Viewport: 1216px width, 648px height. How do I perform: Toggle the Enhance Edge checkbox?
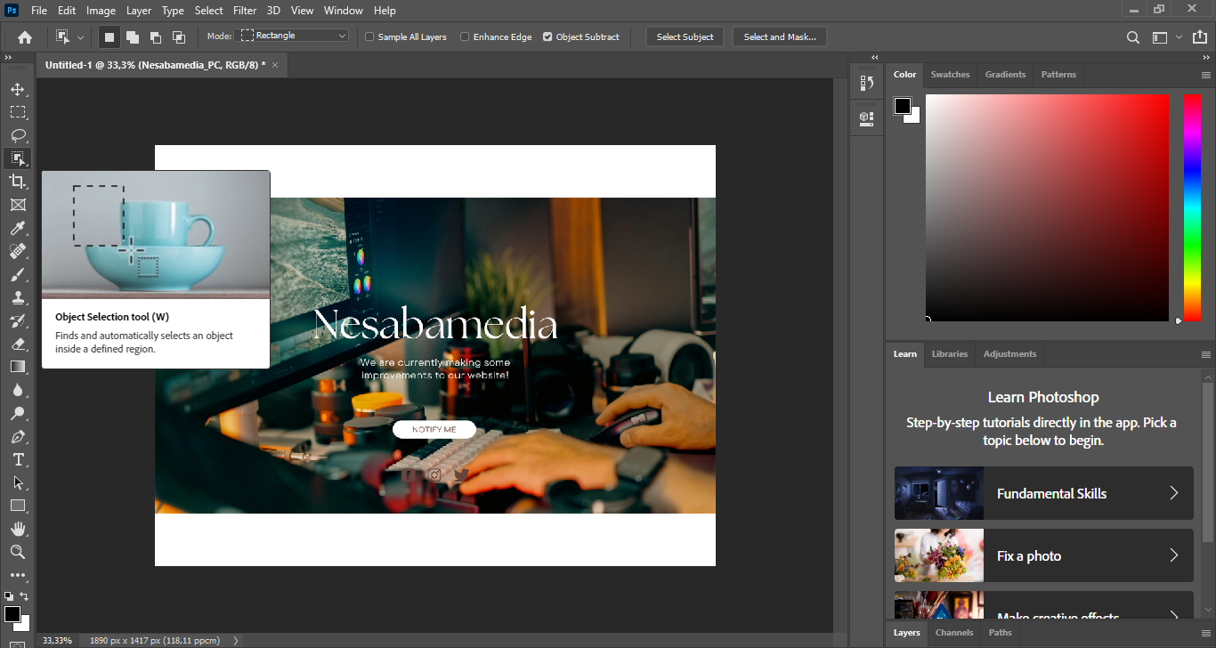tap(466, 37)
